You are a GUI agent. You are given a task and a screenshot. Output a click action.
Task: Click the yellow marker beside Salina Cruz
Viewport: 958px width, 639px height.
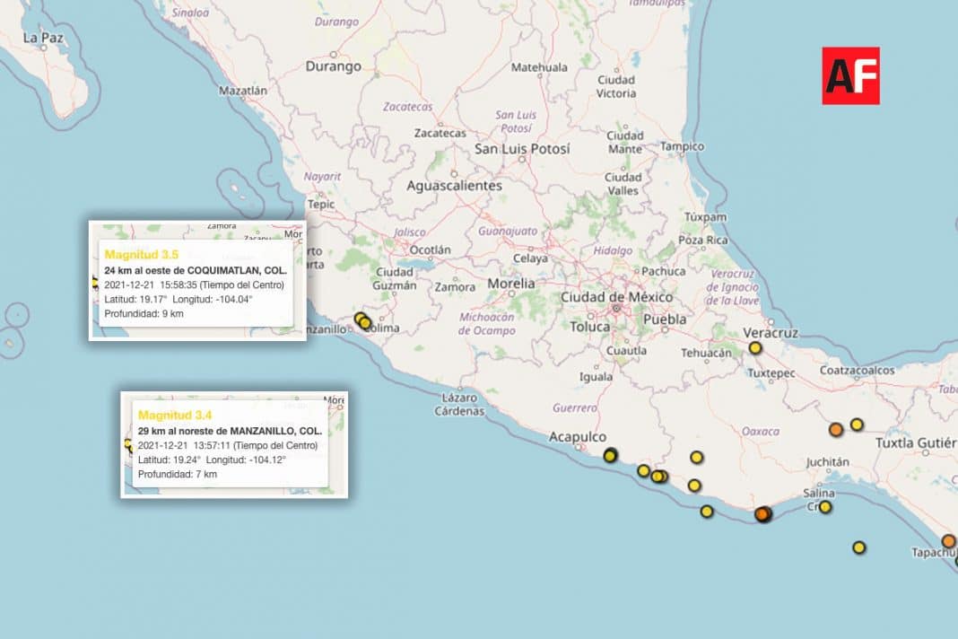pyautogui.click(x=825, y=507)
